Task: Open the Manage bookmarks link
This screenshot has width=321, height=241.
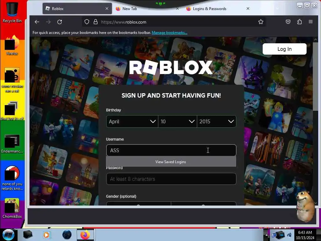Action: point(170,33)
